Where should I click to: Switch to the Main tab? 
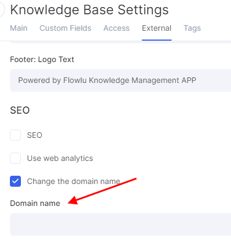[19, 28]
